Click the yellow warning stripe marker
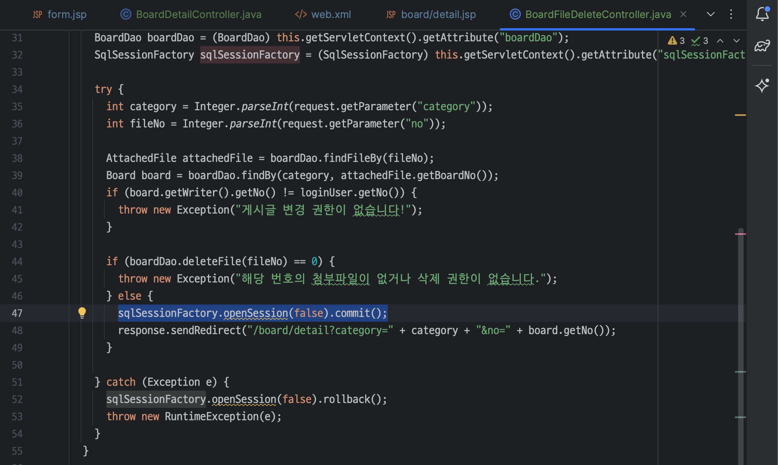 [x=740, y=115]
